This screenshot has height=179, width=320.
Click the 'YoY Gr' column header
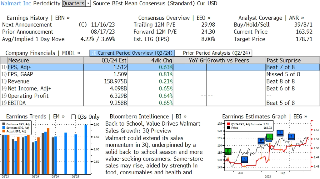[190, 60]
